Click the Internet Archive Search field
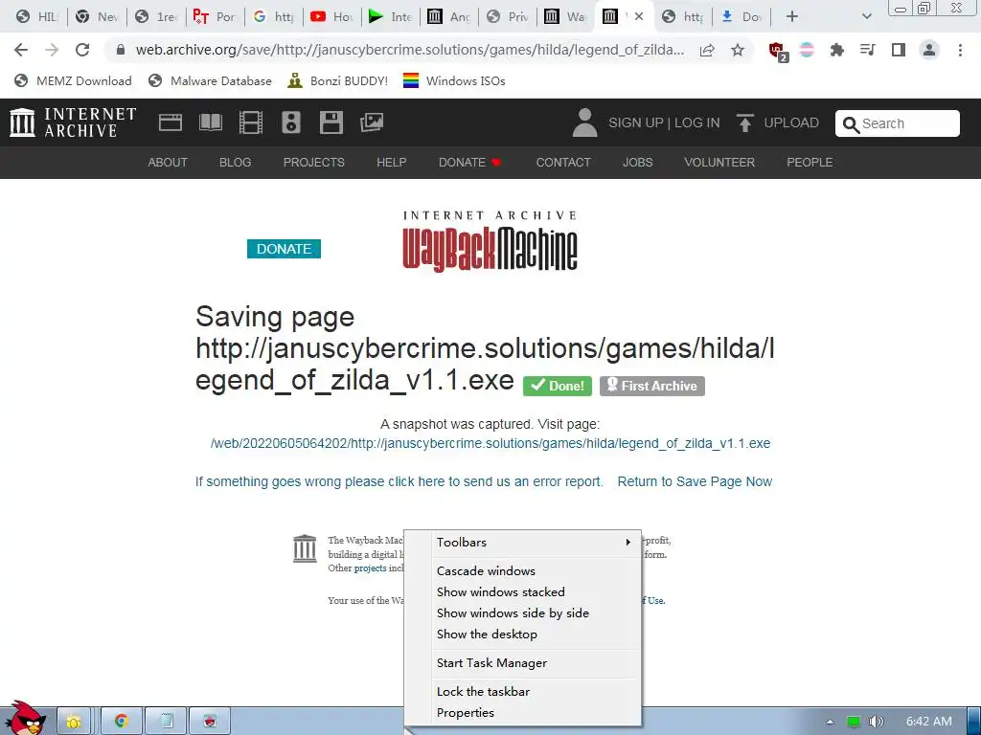981x735 pixels. point(897,123)
